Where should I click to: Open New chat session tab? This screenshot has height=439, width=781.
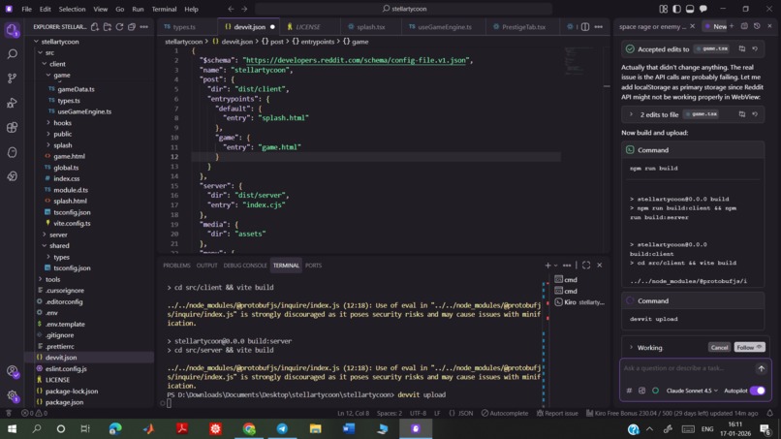(x=715, y=26)
